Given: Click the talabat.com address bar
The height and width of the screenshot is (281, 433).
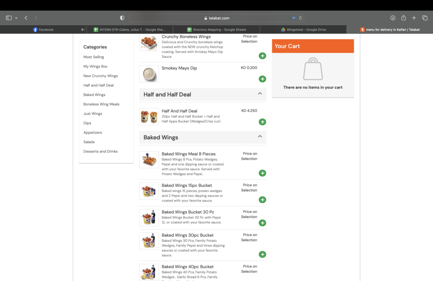Looking at the screenshot, I should (216, 18).
